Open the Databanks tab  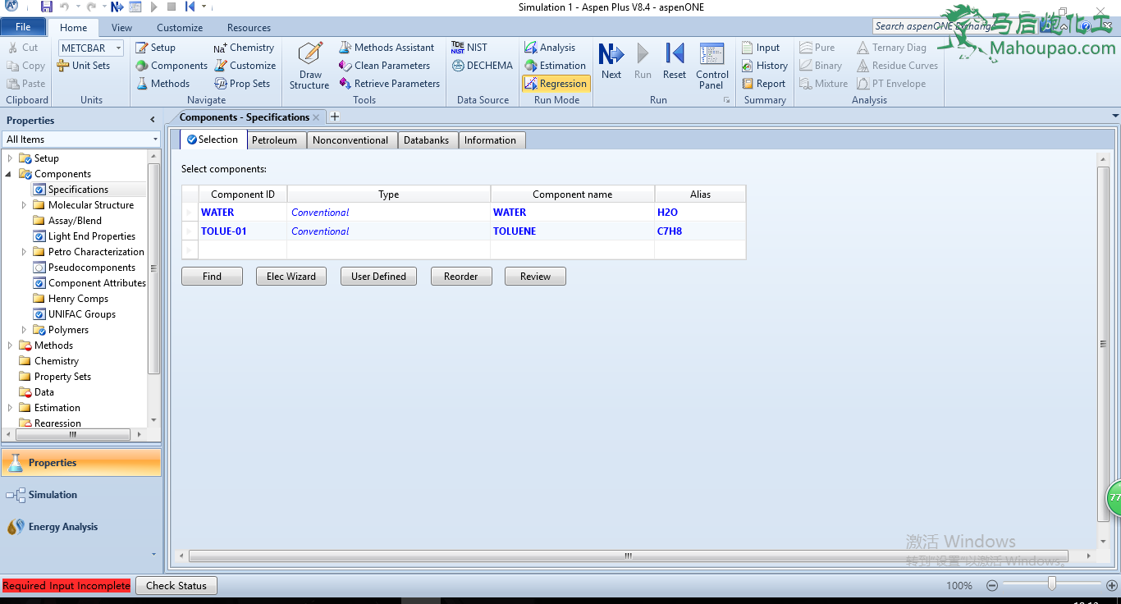(427, 140)
